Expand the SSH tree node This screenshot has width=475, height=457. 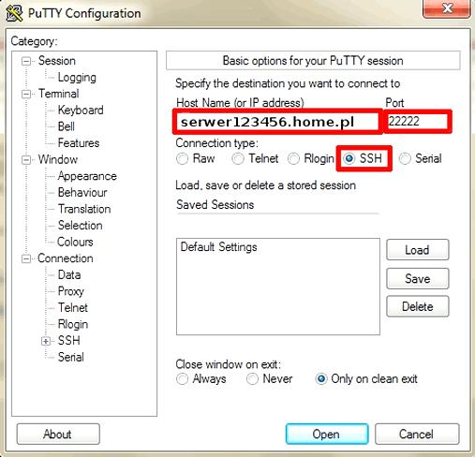pos(46,341)
